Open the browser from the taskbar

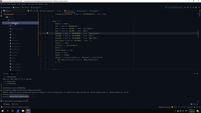point(18,111)
